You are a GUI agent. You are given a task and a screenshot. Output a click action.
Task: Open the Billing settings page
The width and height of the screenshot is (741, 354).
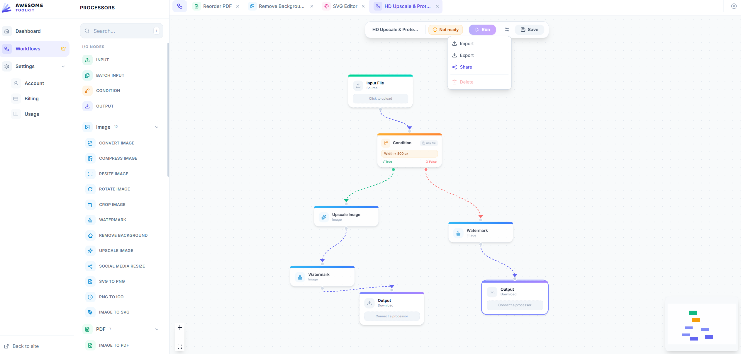click(31, 98)
